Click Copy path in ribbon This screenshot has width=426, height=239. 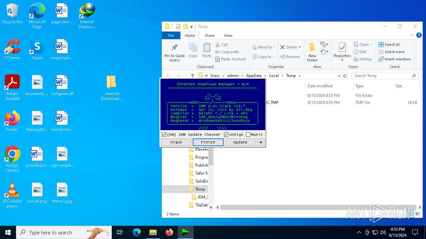point(227,52)
